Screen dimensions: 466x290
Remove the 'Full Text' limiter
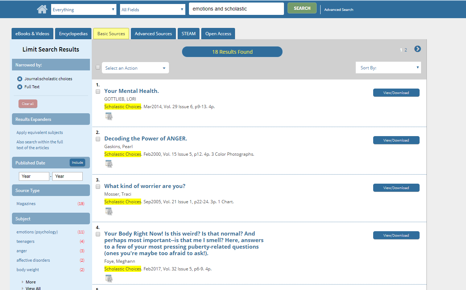tap(20, 87)
